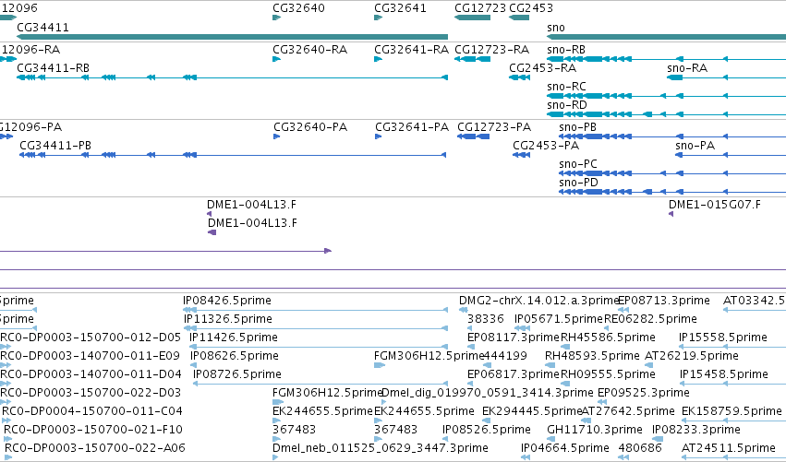Click the sno-RD transcript label
The image size is (786, 462).
tap(567, 105)
